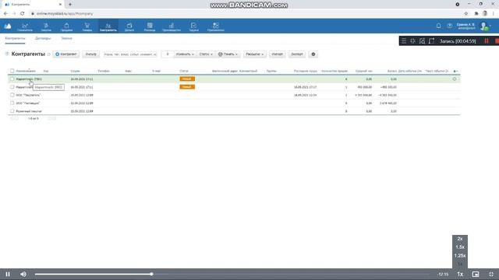Expand the Рассылки dropdown

click(x=255, y=54)
